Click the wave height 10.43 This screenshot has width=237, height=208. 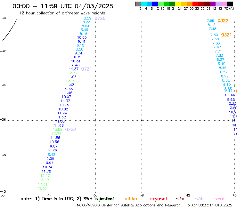(75, 65)
